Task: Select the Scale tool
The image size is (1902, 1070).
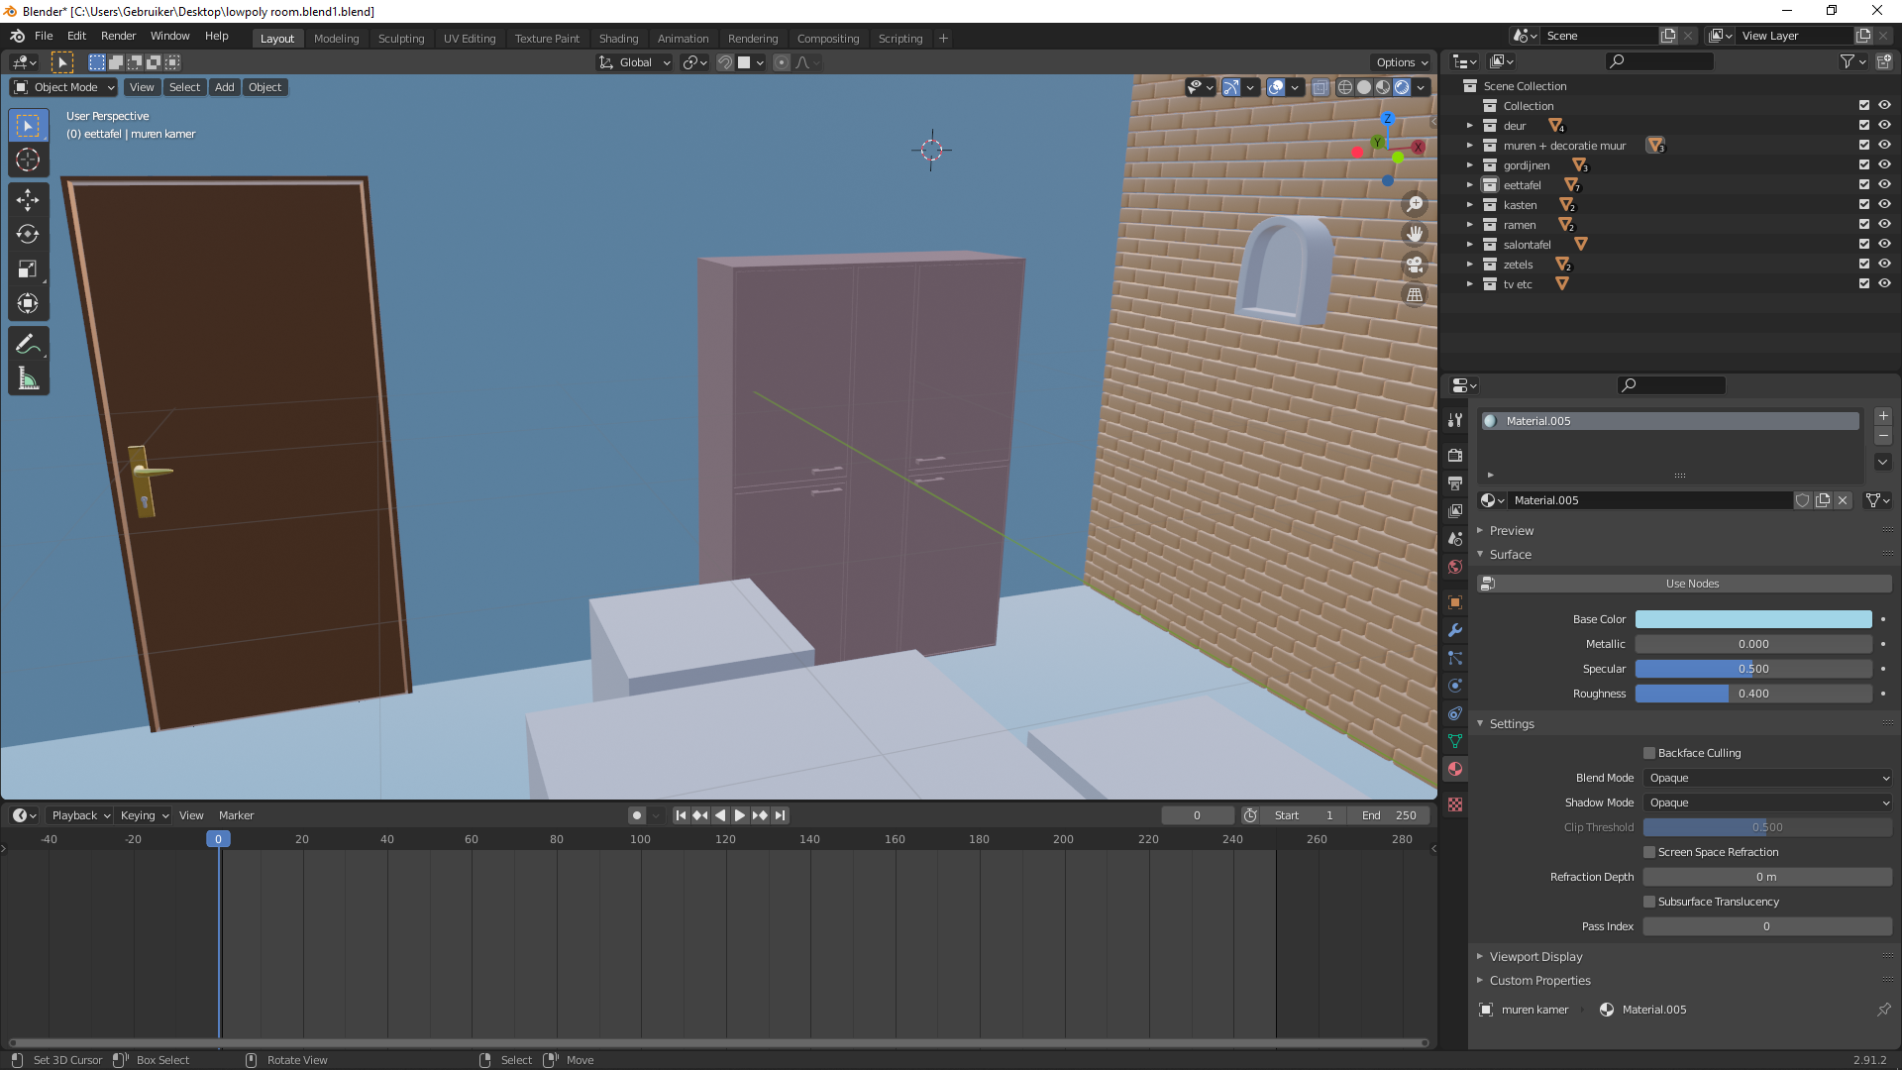Action: coord(28,269)
